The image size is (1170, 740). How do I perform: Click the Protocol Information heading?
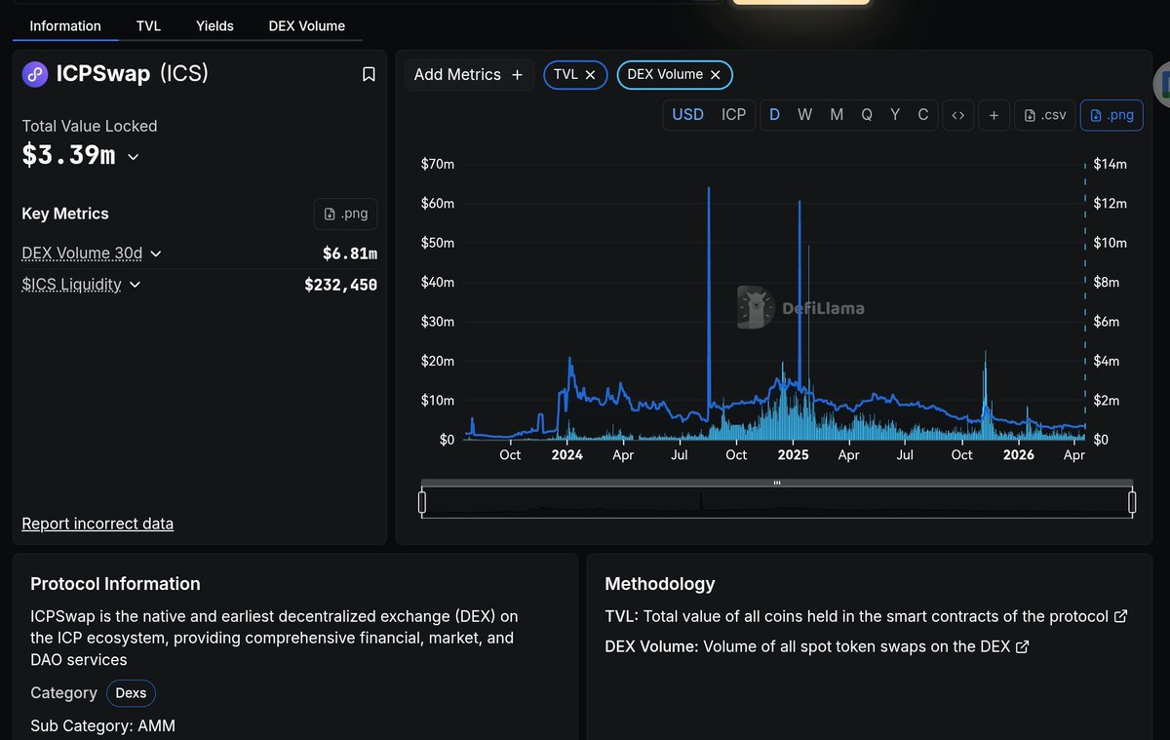tap(115, 584)
